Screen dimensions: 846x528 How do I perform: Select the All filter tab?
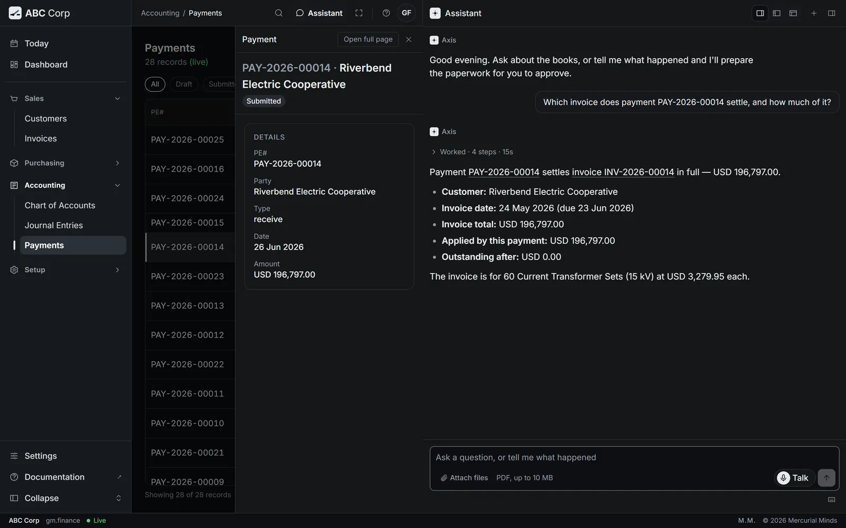click(x=155, y=84)
